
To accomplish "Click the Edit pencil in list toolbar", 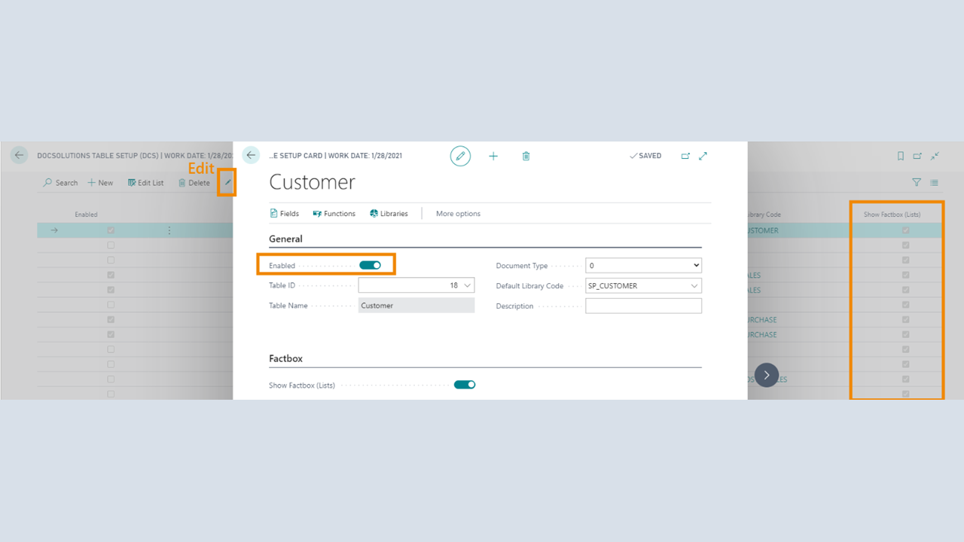I will point(227,183).
